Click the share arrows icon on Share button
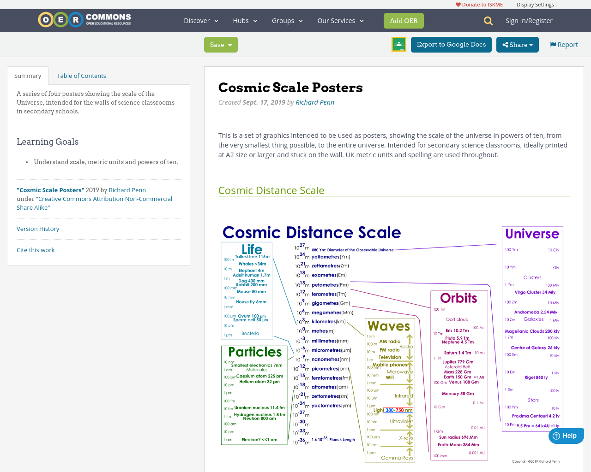This screenshot has width=591, height=472. point(507,44)
